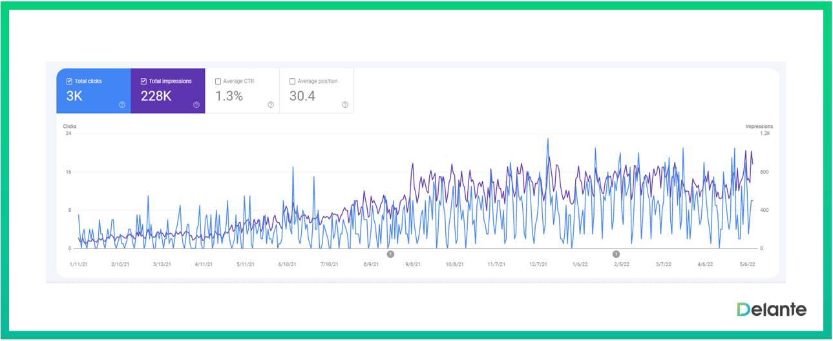Click the 30.4 Average position value

302,97
